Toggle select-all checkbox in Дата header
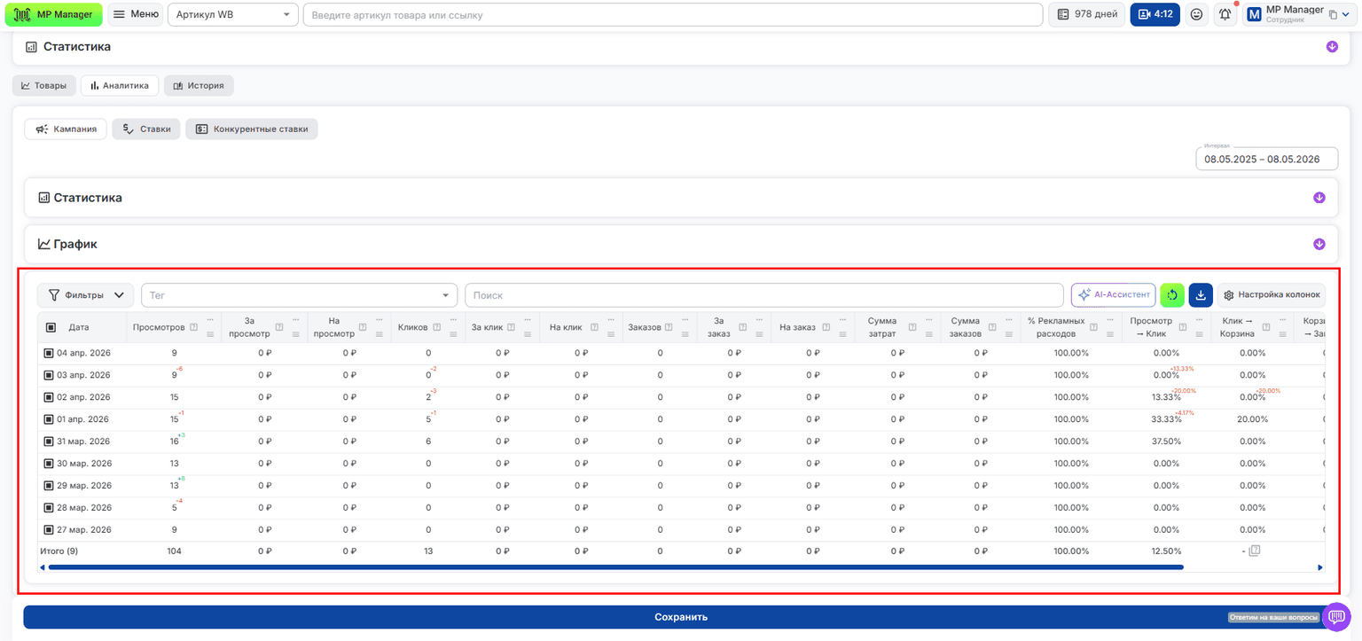 pyautogui.click(x=51, y=327)
